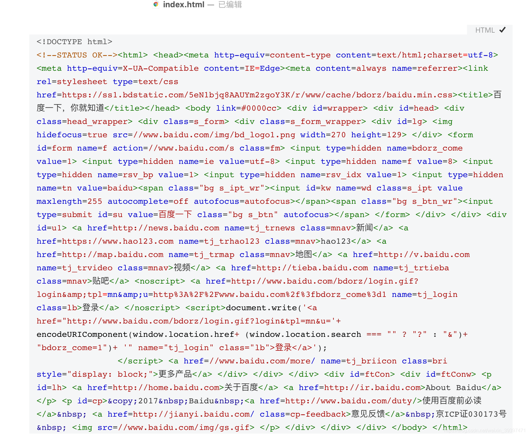Click the charset=utf-8 text
Screen dimensions: 528x436
(460, 55)
